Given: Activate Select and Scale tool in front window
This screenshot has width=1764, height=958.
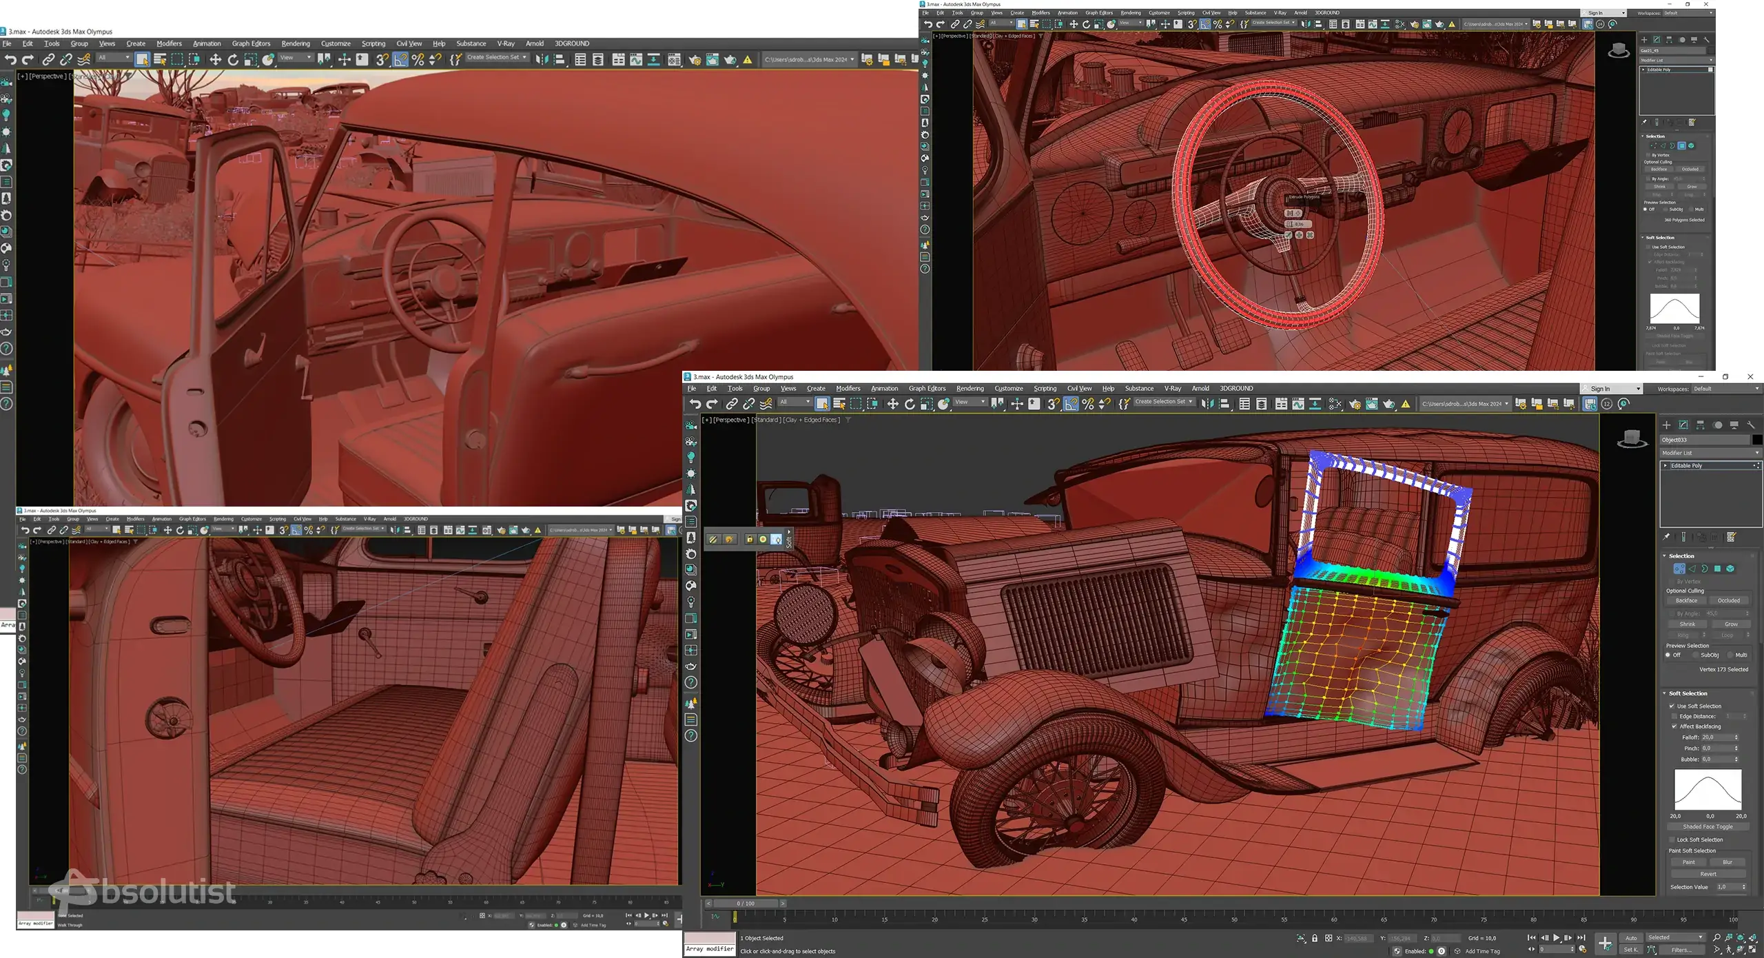Looking at the screenshot, I should click(x=926, y=404).
